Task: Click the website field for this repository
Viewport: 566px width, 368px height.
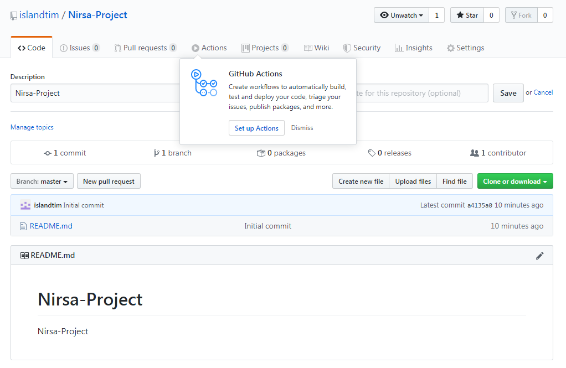Action: 422,93
